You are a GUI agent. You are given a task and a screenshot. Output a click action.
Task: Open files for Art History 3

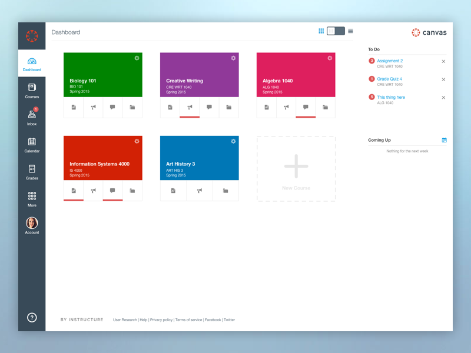(225, 191)
